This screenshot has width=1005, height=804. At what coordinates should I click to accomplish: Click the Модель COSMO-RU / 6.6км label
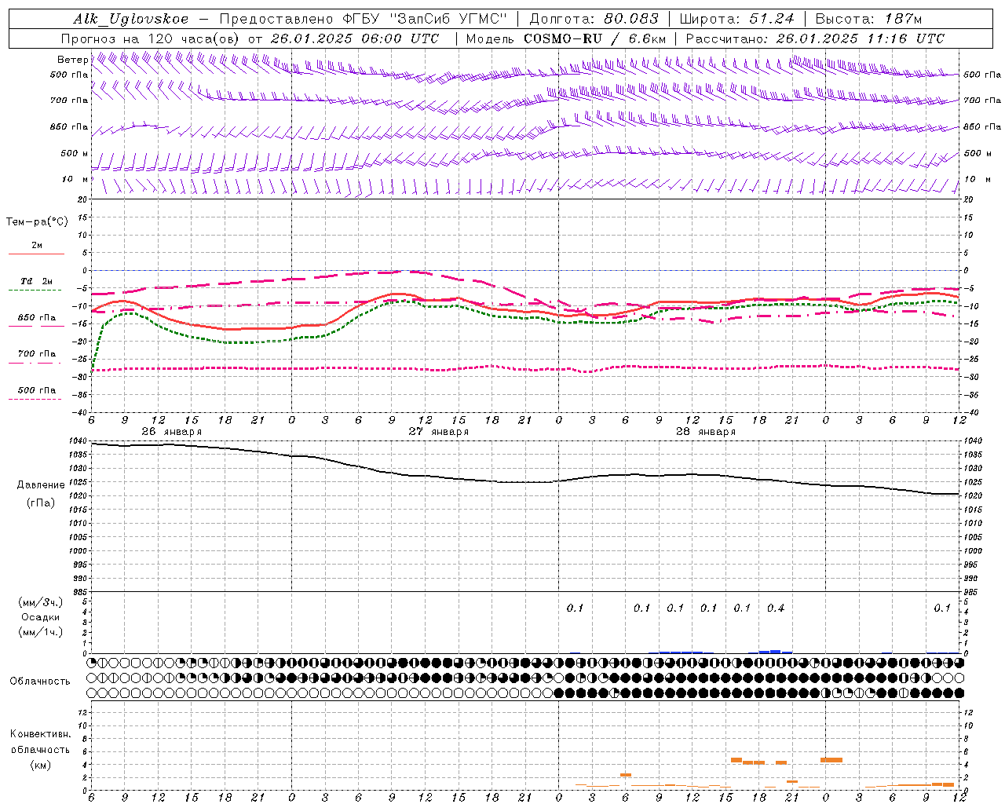pos(566,38)
